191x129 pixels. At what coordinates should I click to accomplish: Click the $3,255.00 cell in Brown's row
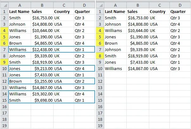[x=42, y=81]
